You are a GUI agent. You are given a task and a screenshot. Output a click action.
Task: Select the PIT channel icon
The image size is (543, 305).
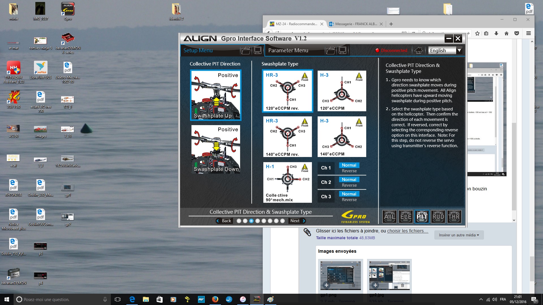pos(422,217)
